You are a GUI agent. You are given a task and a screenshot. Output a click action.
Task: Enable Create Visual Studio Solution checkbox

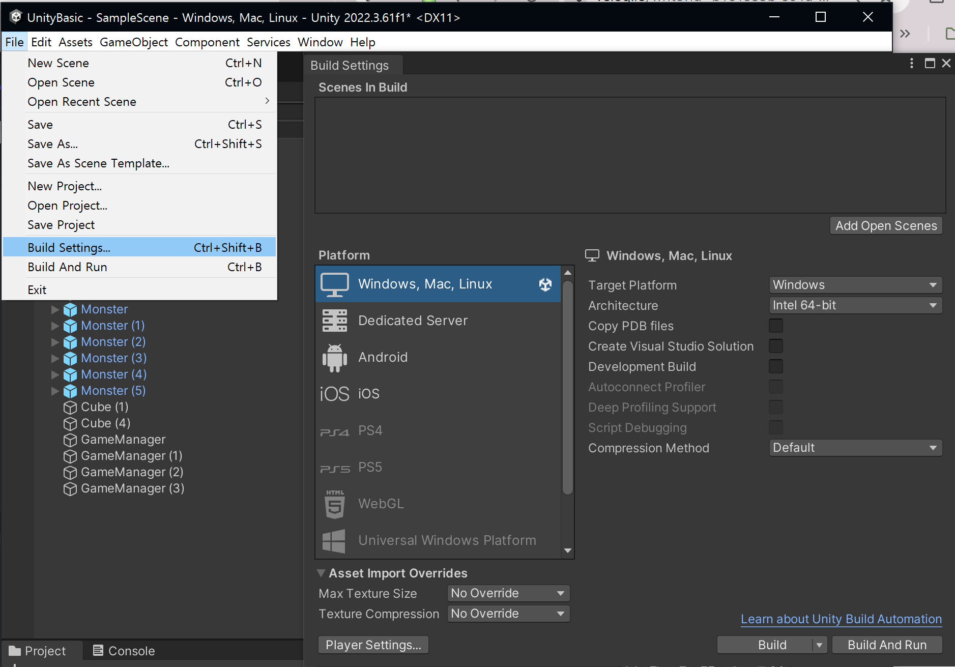pyautogui.click(x=776, y=346)
